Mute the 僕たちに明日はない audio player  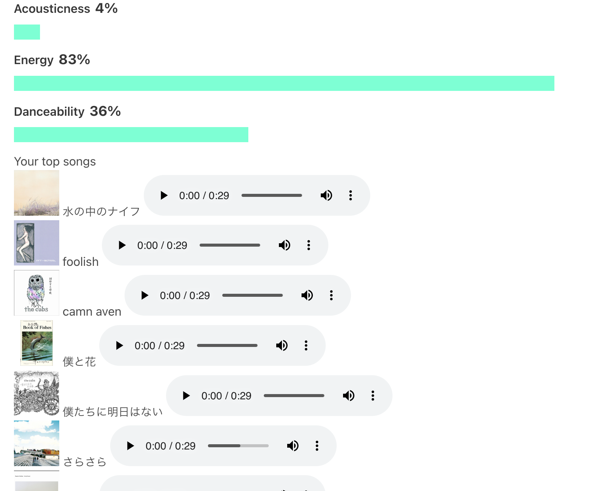349,396
